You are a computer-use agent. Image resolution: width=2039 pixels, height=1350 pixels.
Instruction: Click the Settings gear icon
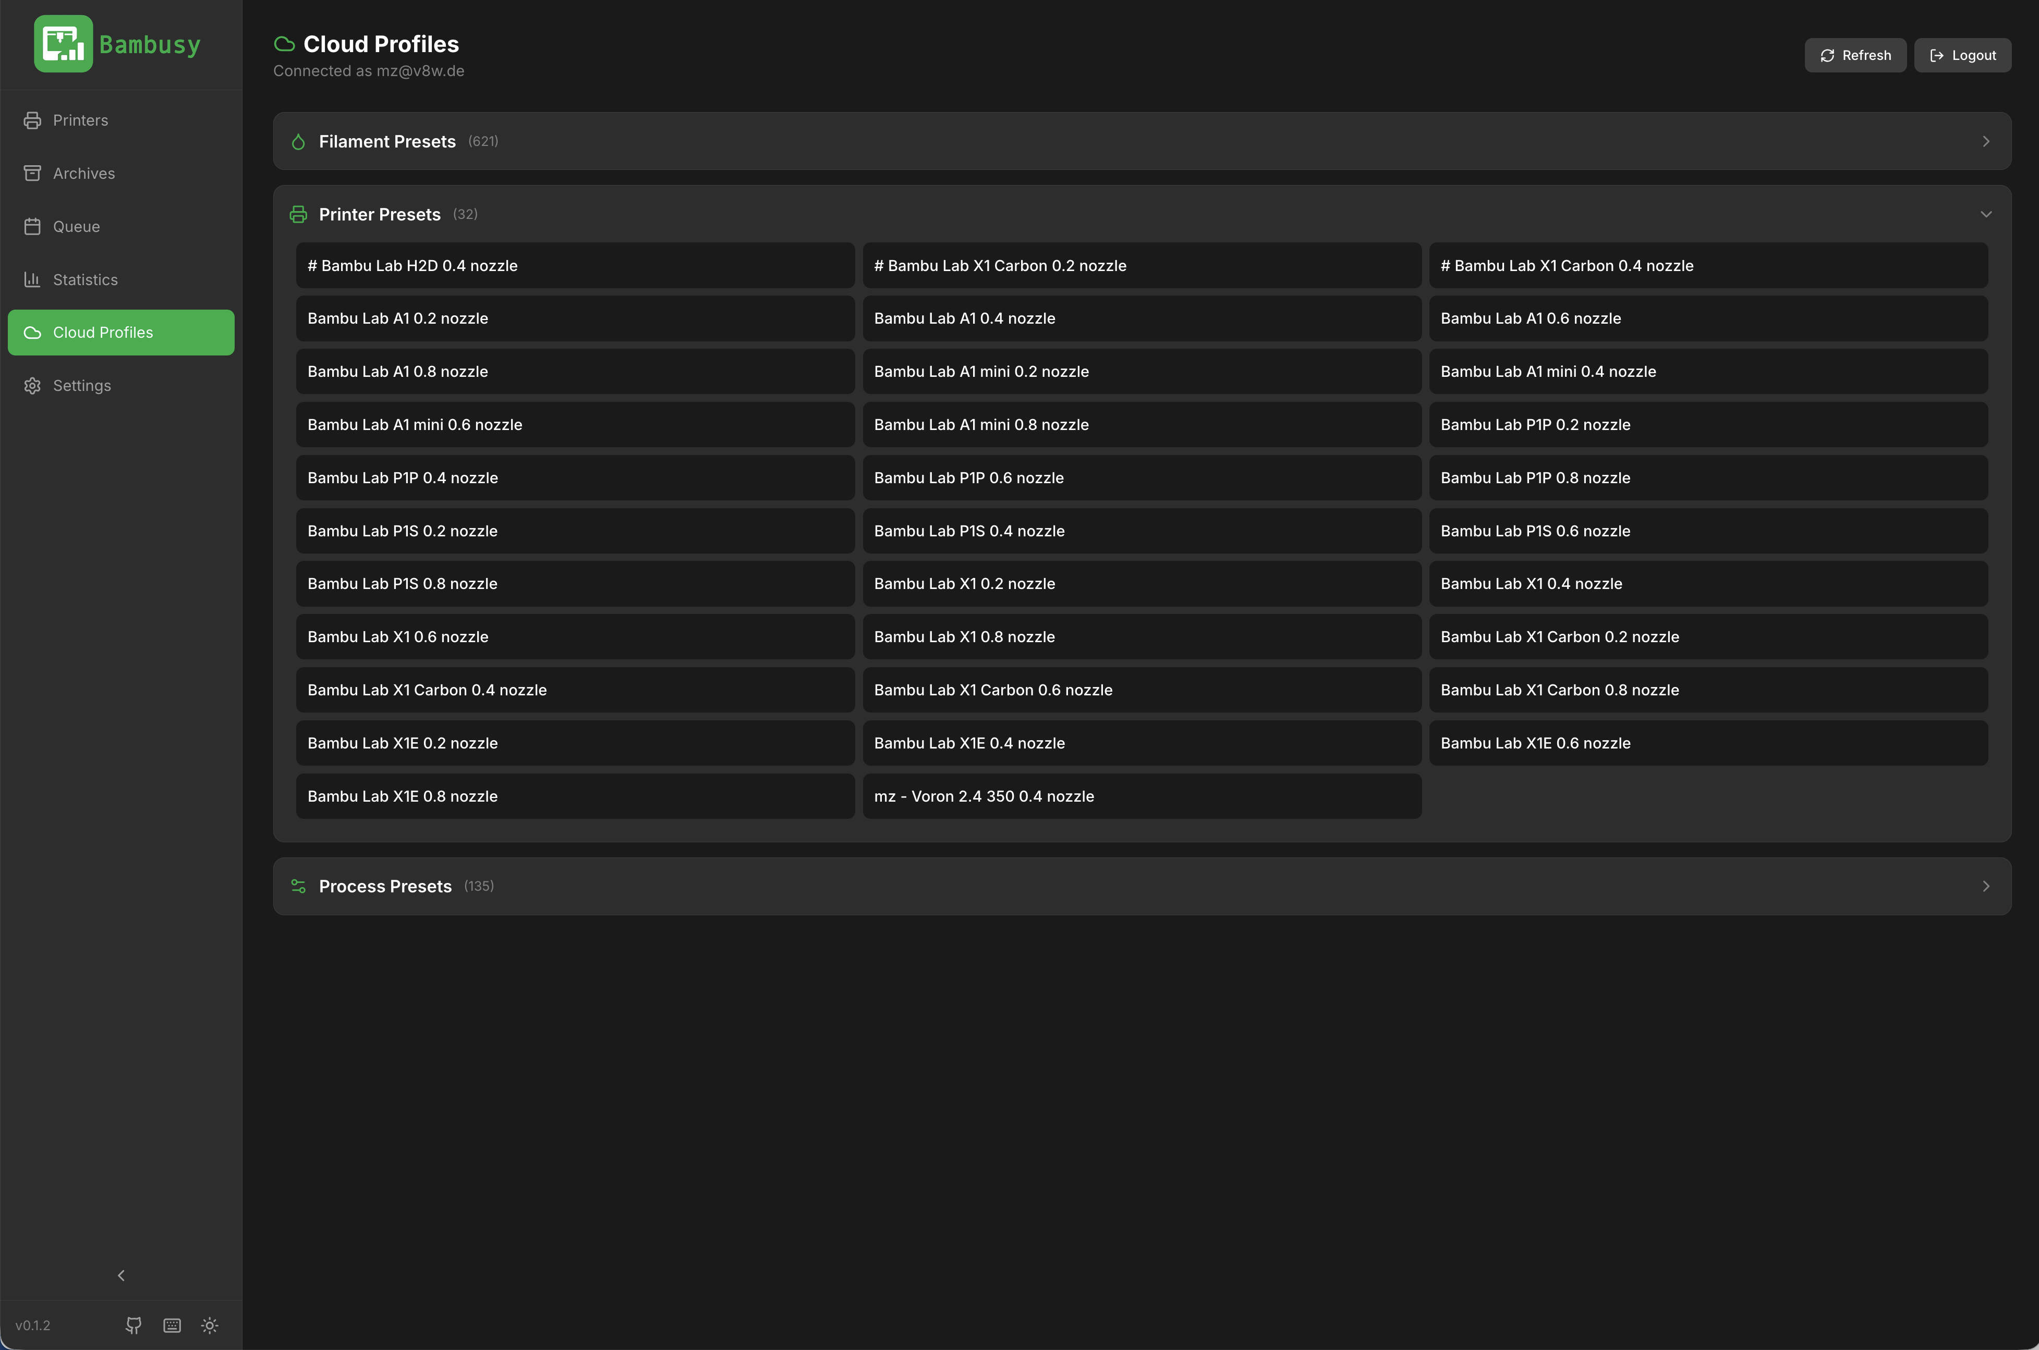(33, 386)
